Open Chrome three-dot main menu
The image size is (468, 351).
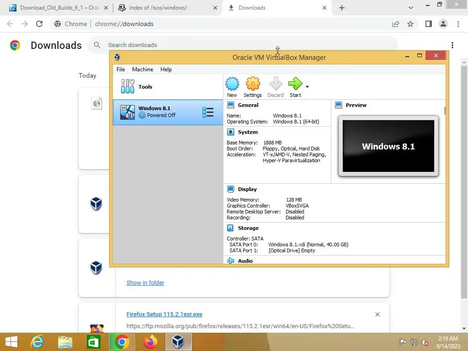(x=458, y=24)
